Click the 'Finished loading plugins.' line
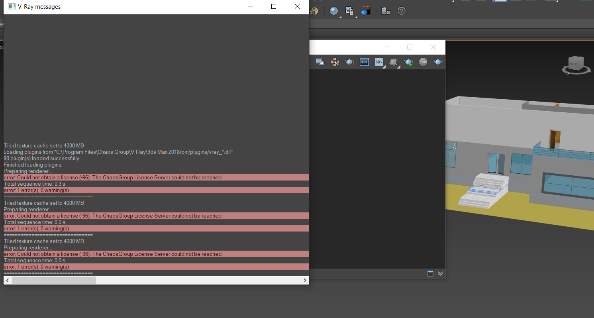 click(x=33, y=165)
